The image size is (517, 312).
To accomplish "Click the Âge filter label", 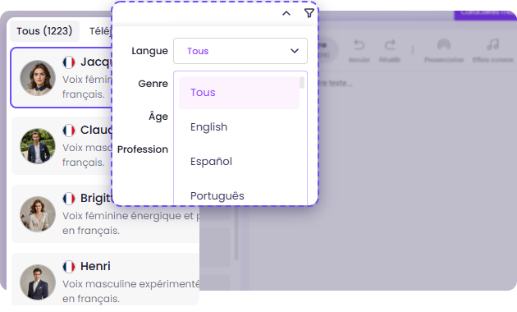I will click(x=158, y=116).
